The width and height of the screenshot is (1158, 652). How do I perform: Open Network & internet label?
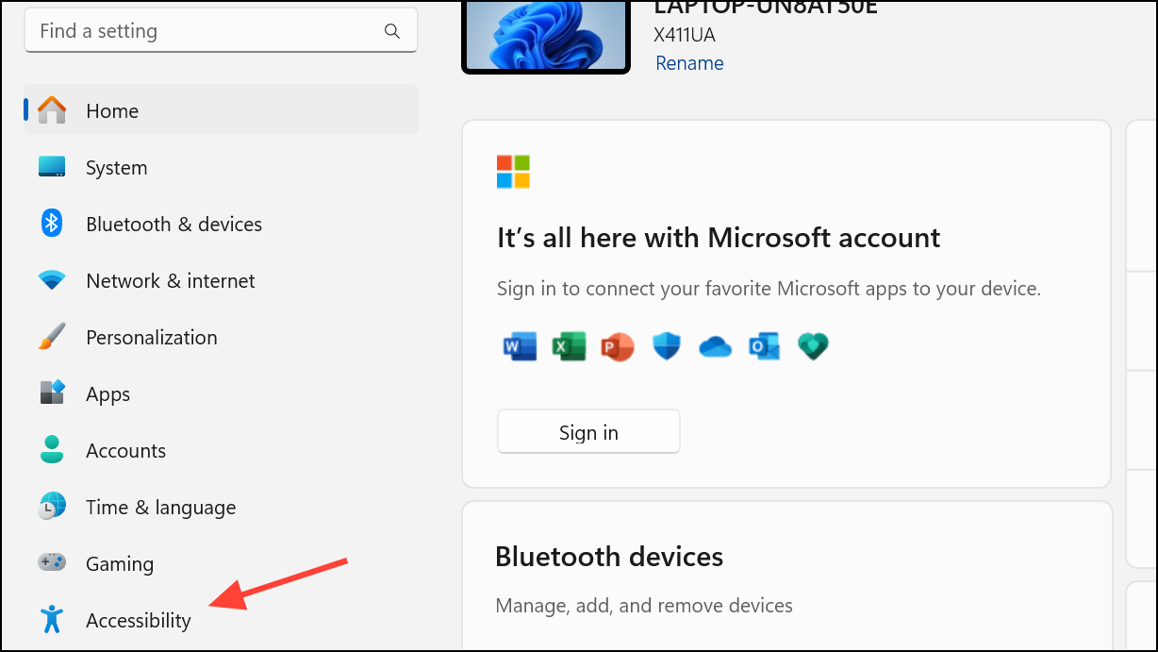point(171,280)
